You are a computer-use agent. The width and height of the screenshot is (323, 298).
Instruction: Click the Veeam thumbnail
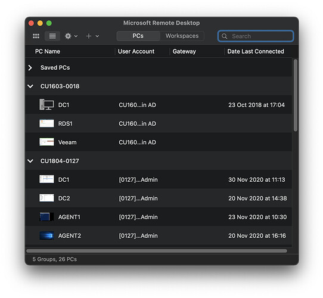click(46, 142)
